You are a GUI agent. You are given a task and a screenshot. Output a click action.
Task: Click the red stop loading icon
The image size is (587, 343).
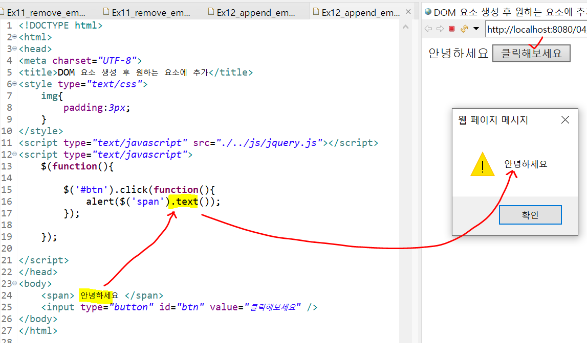coord(452,29)
